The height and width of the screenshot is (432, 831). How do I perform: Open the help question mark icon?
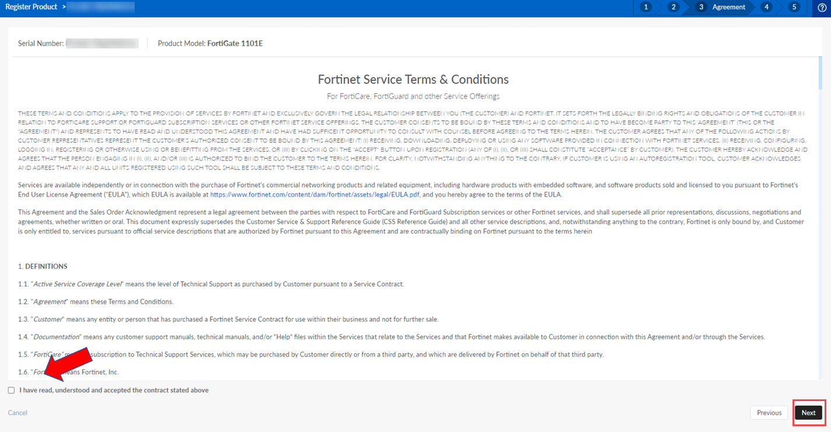[823, 7]
